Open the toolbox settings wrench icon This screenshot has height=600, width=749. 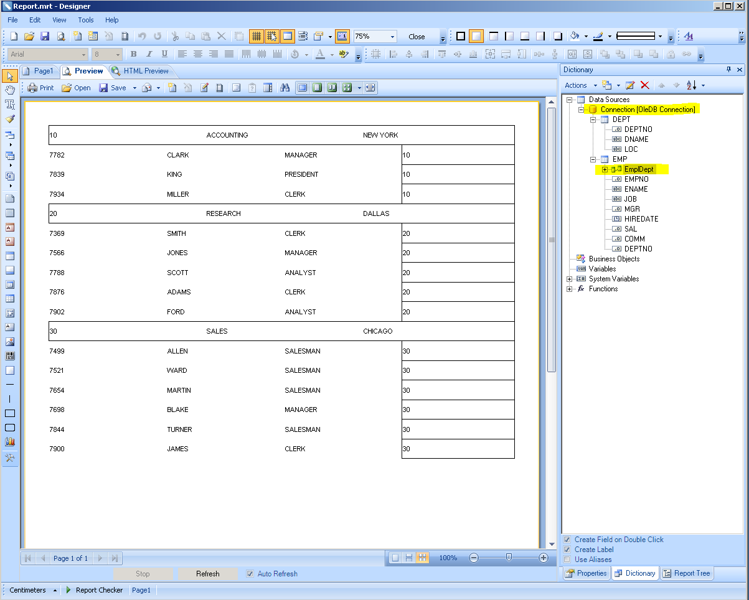(9, 458)
